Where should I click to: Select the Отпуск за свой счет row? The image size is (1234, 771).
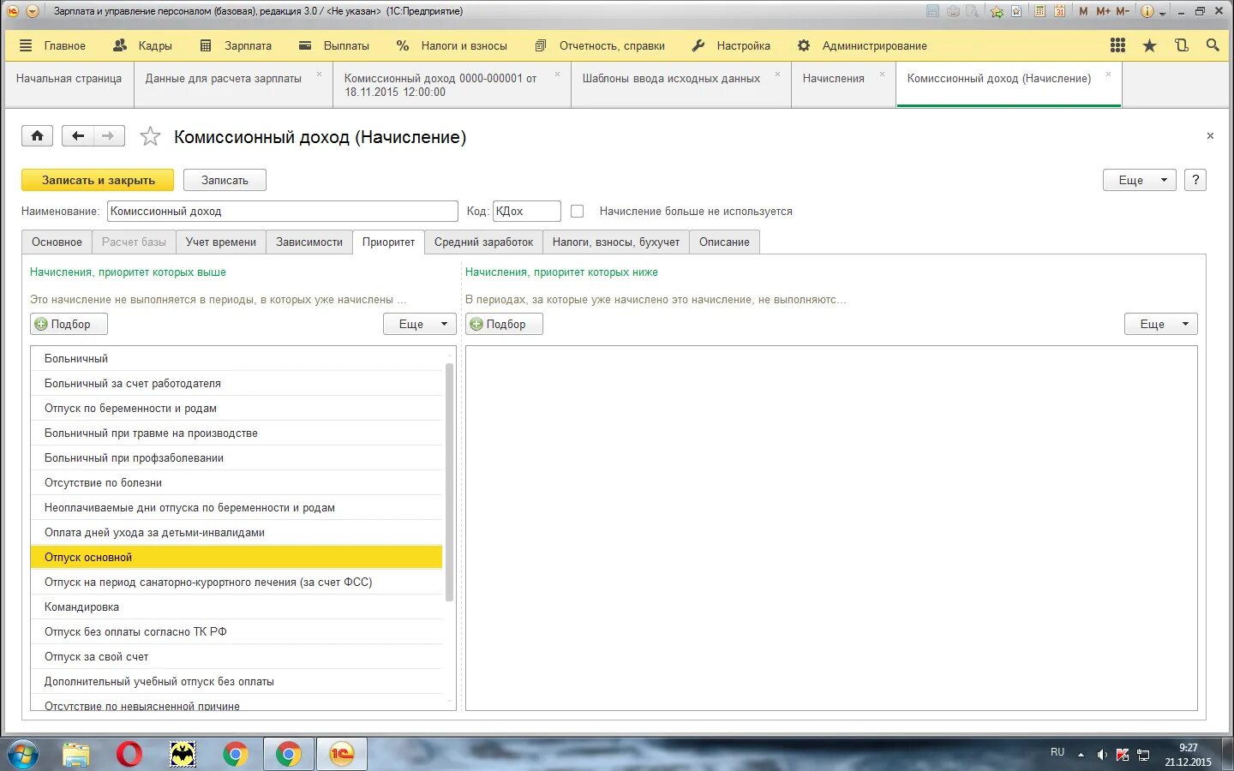(237, 656)
